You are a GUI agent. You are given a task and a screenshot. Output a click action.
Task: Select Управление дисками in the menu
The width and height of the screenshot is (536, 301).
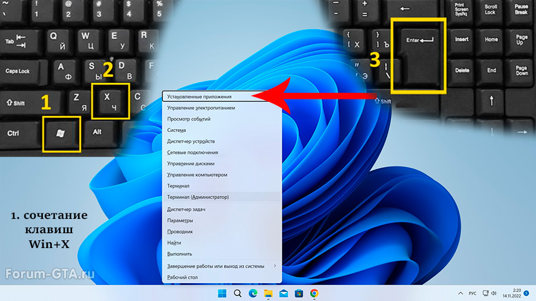coord(222,164)
